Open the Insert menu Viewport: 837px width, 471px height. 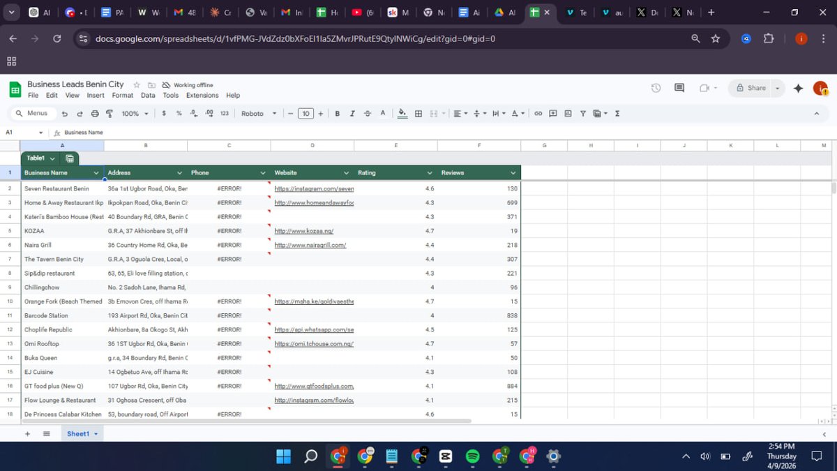pyautogui.click(x=96, y=96)
